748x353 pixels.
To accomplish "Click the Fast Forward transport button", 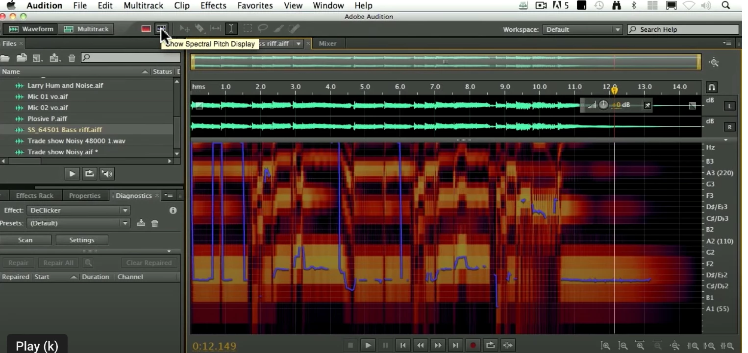I will [x=438, y=345].
